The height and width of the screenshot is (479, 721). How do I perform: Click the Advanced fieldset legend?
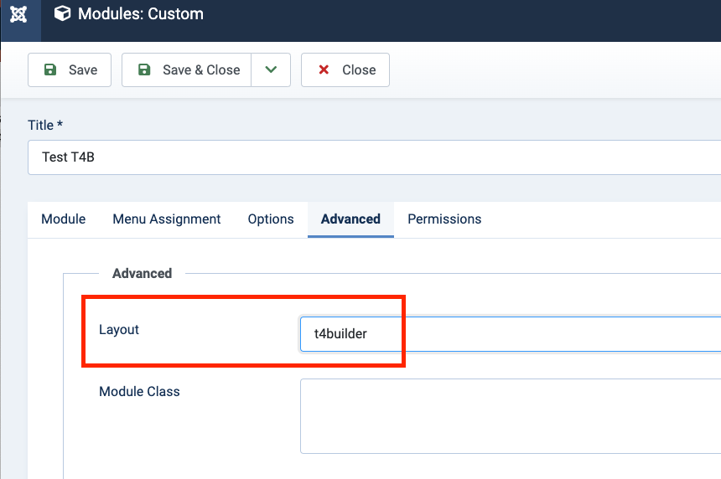142,274
